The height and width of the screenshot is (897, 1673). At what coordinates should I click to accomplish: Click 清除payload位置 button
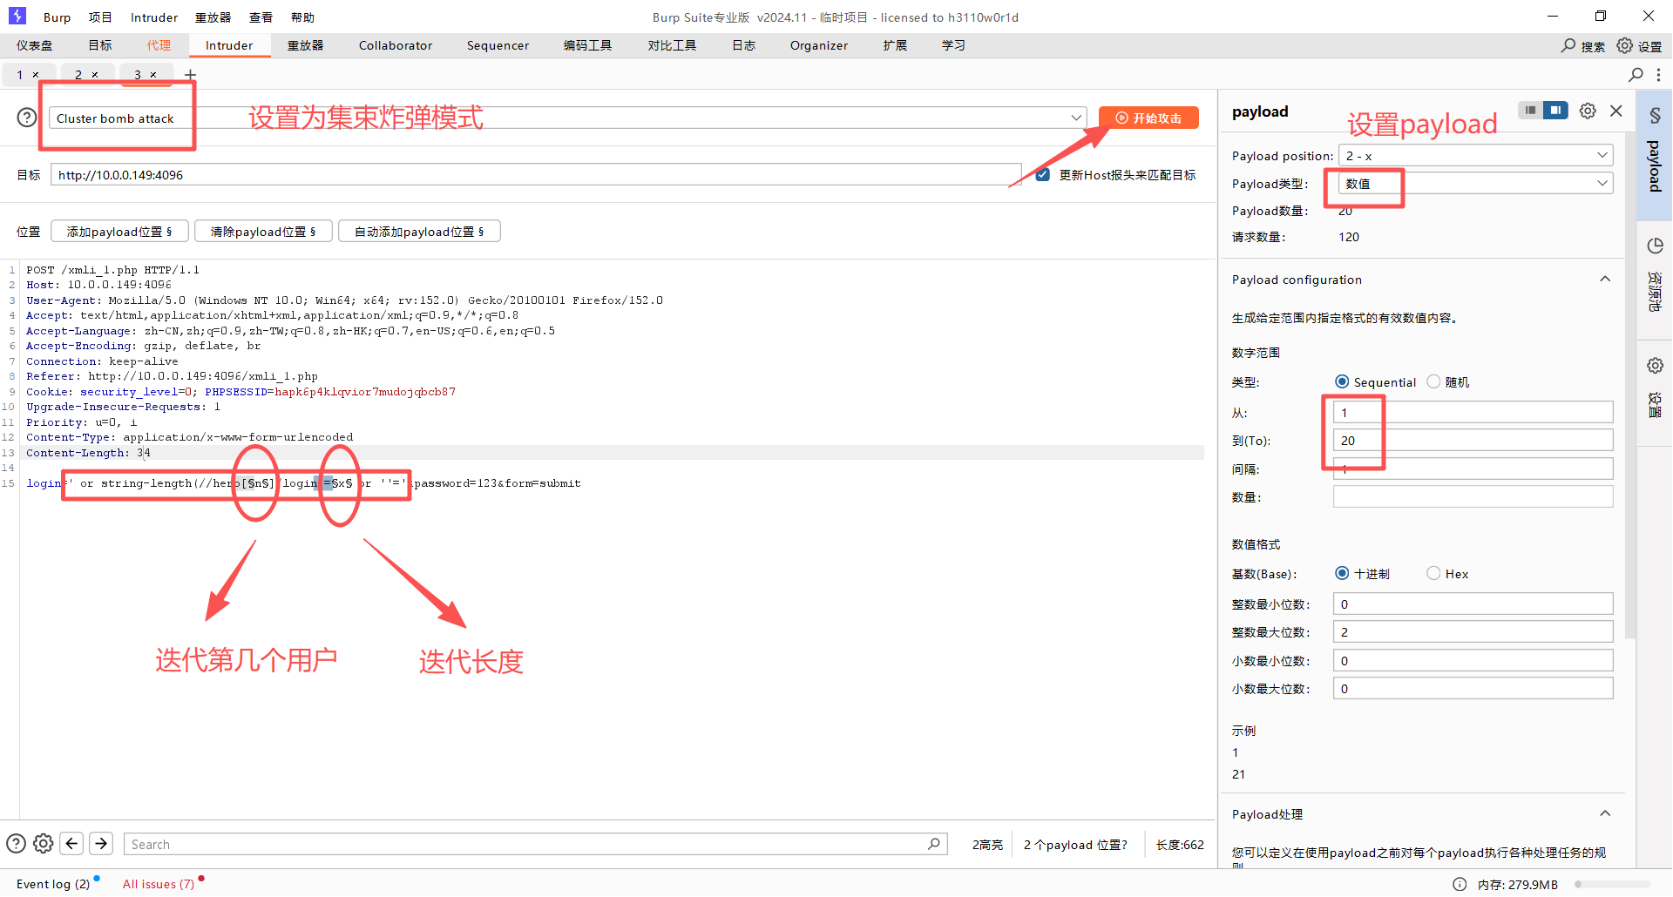[263, 231]
